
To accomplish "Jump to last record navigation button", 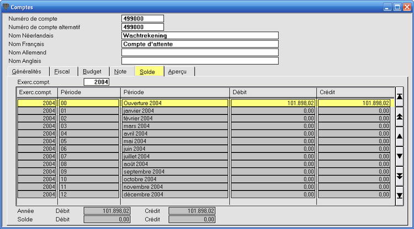I will (400, 196).
